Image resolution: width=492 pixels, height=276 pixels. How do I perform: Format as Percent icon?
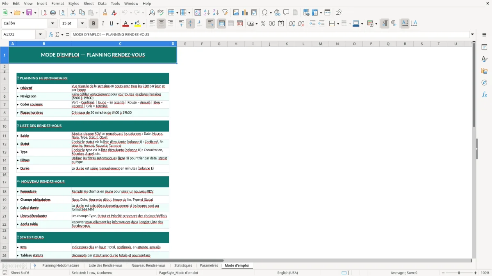tap(263, 24)
